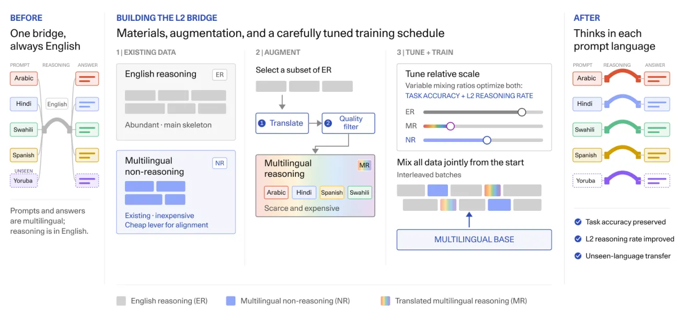This screenshot has height=323, width=680.
Task: Select the Swahili prompt chip in the BEFORE panel
Action: click(x=24, y=129)
